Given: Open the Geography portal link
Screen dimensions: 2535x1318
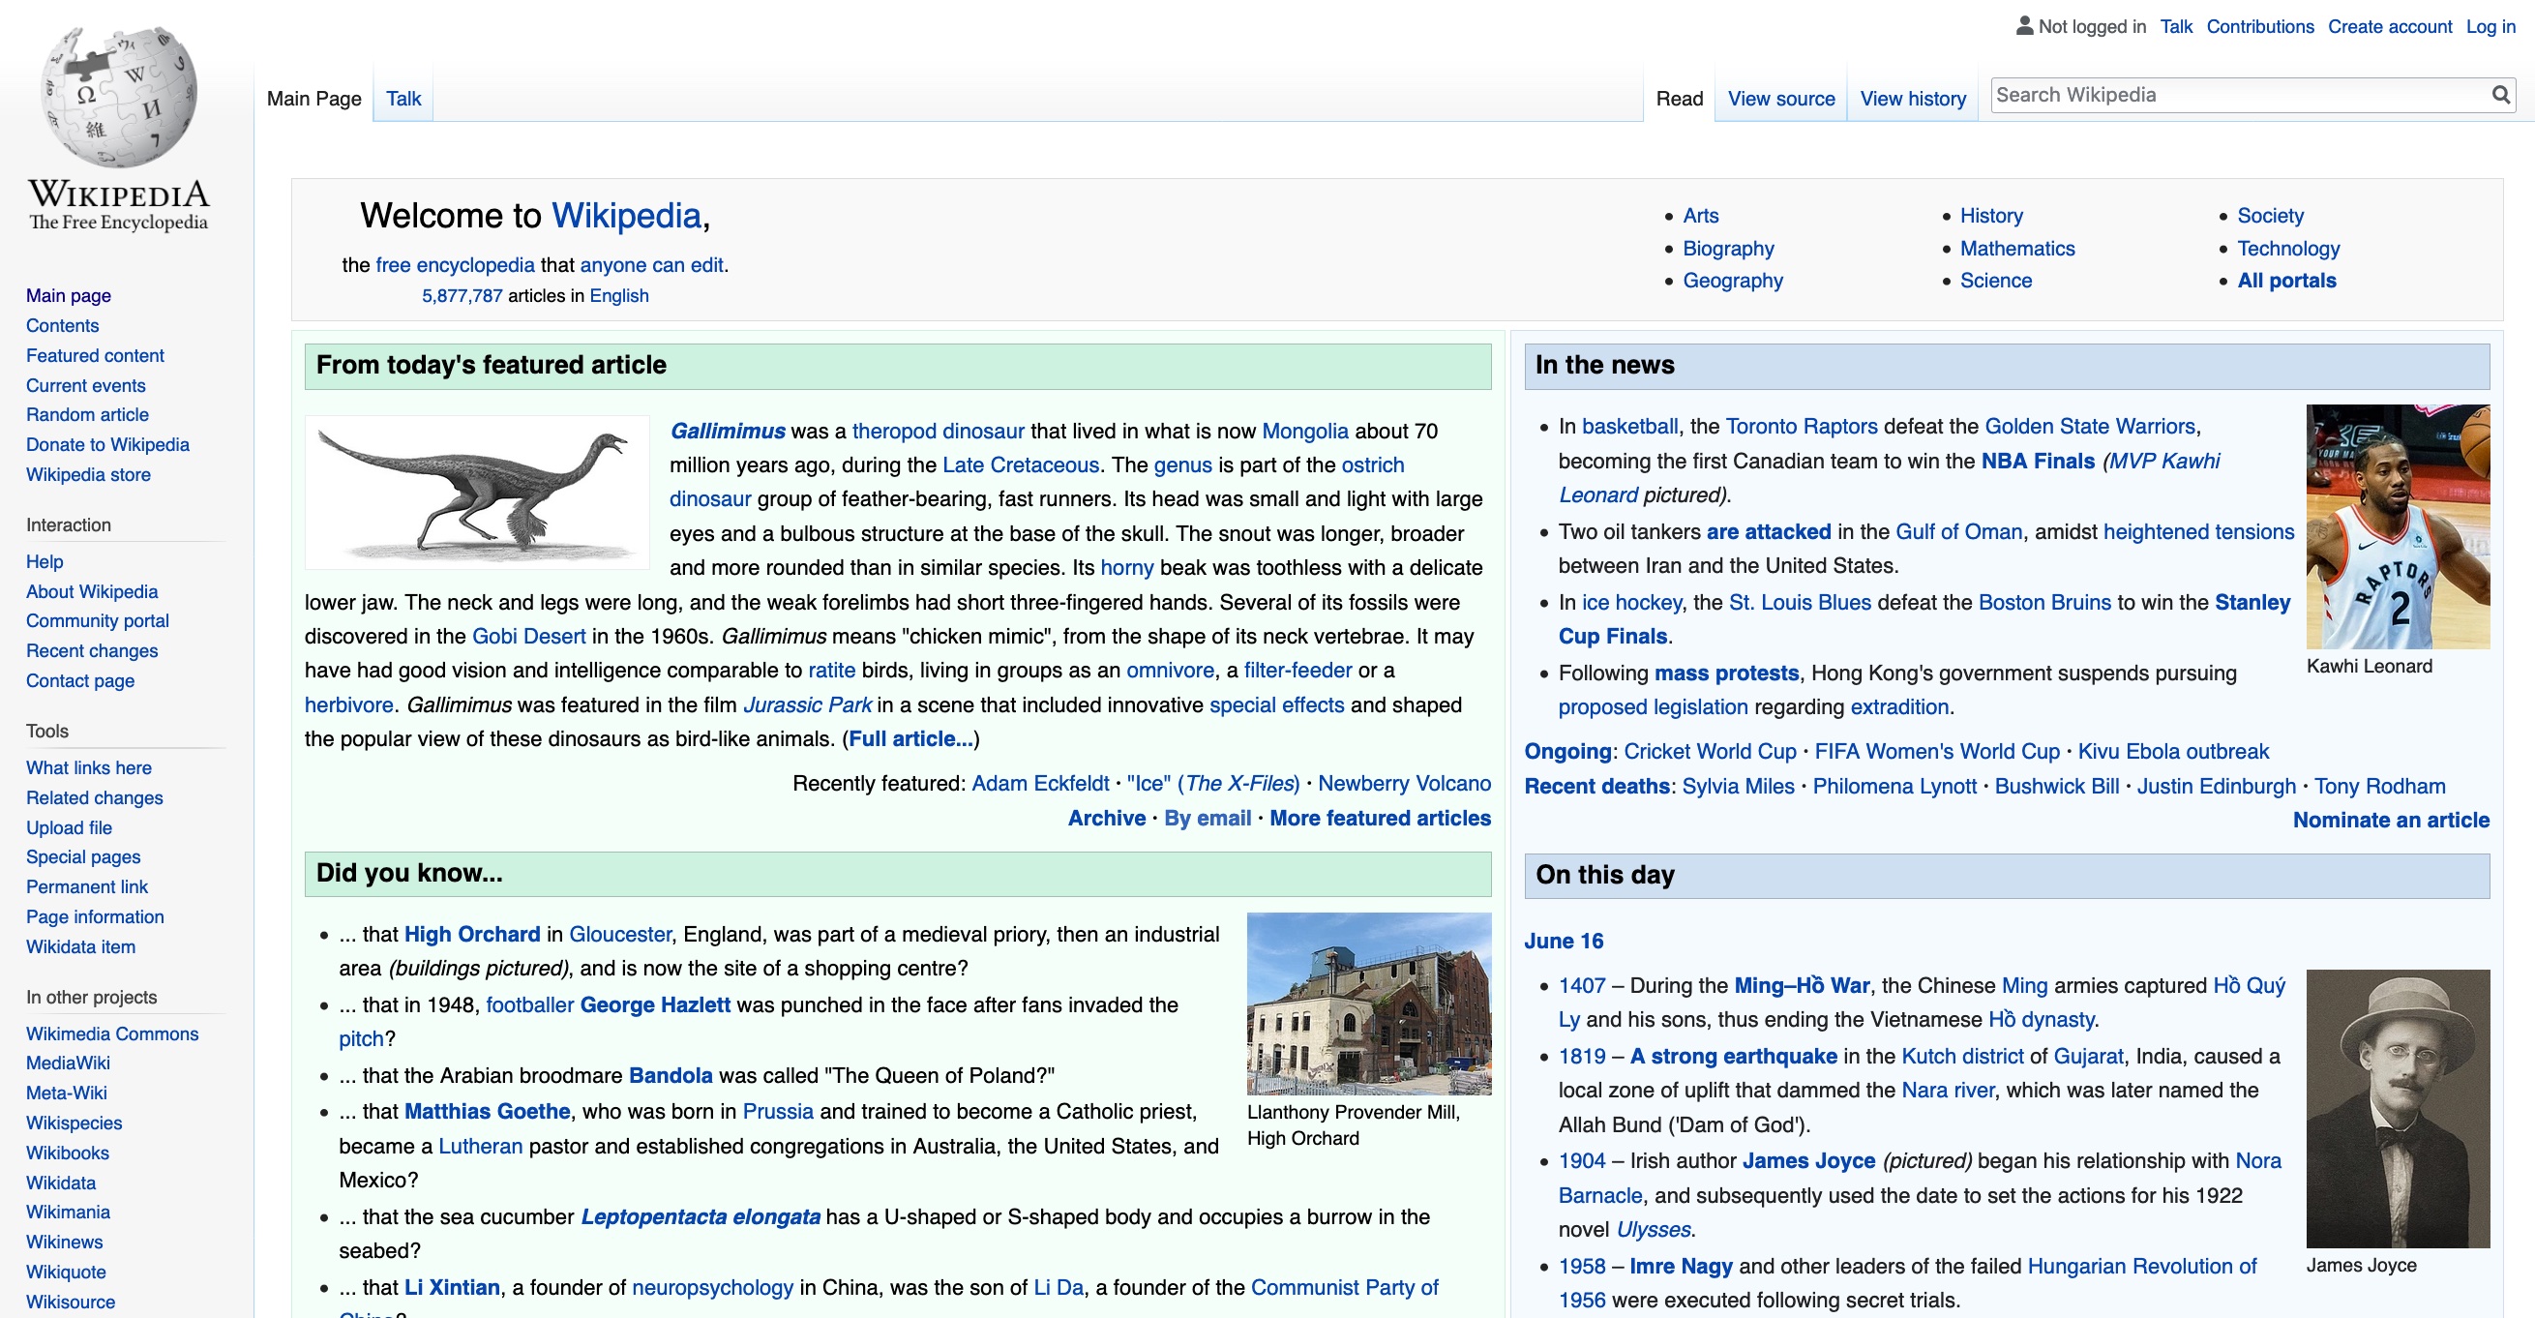Looking at the screenshot, I should click(1734, 280).
